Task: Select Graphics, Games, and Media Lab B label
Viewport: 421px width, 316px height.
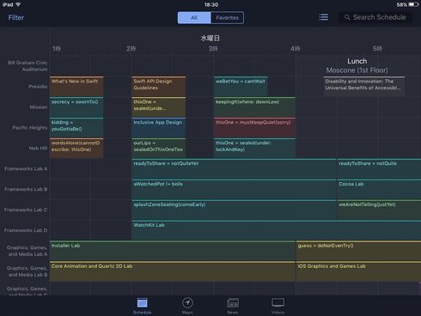Action: [27, 271]
